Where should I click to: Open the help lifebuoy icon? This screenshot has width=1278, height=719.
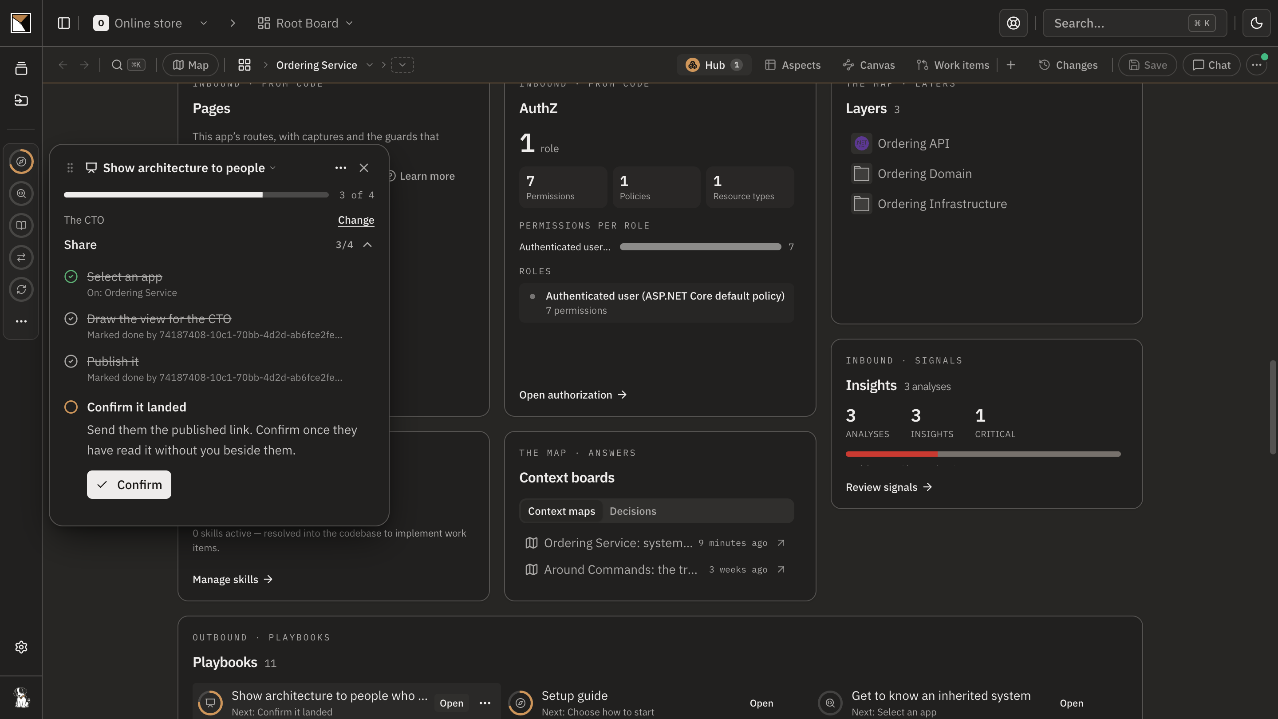tap(1013, 24)
